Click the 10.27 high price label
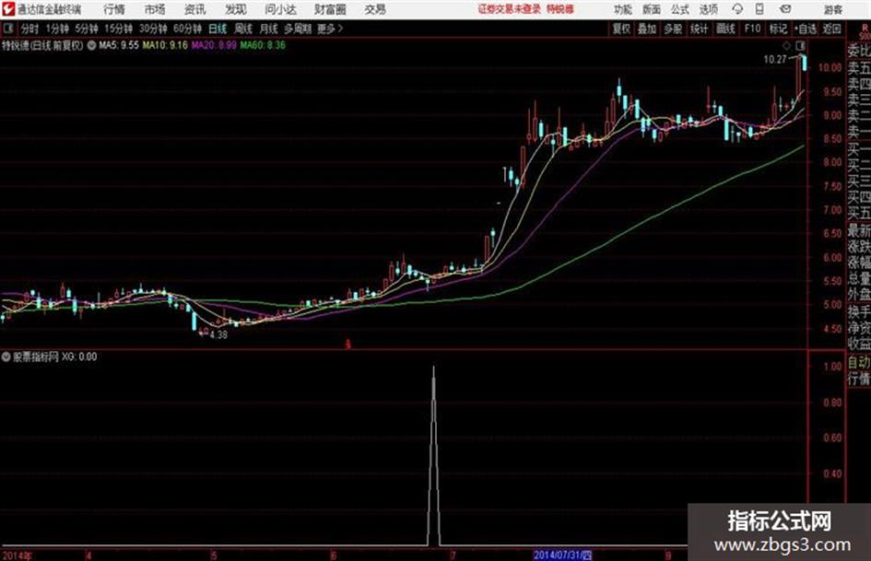 (774, 60)
